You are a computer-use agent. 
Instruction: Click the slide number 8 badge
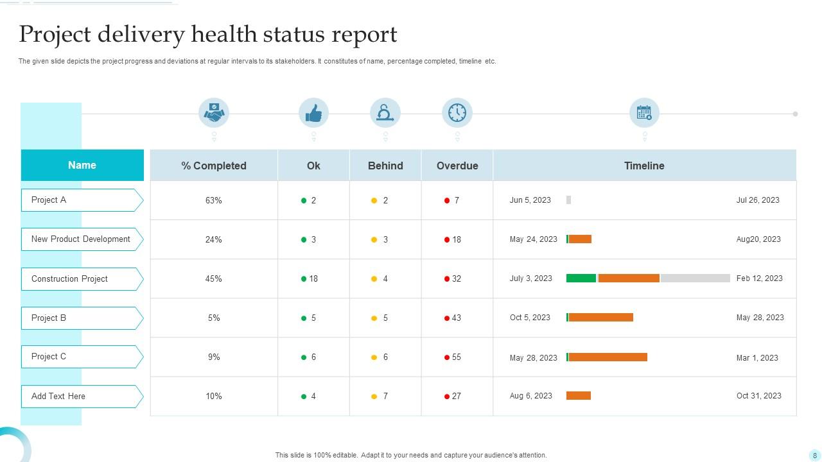(815, 456)
